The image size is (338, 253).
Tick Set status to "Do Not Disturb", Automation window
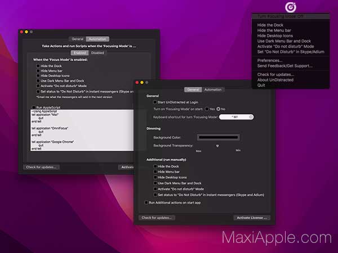click(x=38, y=92)
